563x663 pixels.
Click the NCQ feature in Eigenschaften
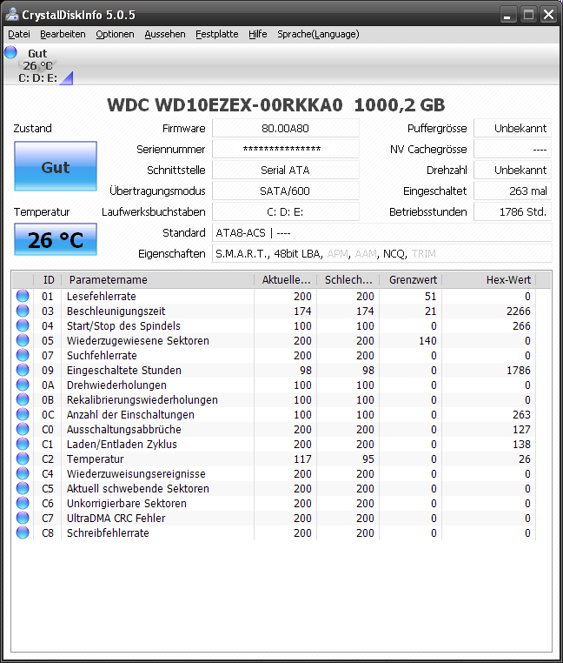point(394,254)
